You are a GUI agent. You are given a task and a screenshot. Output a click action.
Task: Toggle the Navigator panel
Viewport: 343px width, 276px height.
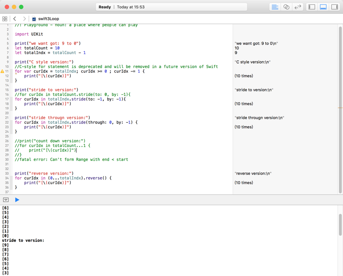click(312, 7)
